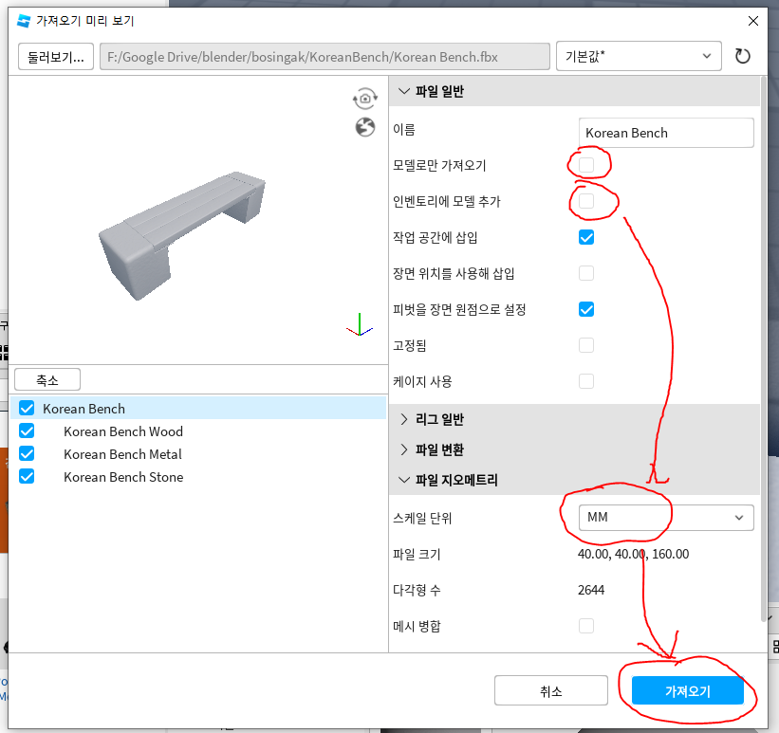The width and height of the screenshot is (779, 733).
Task: Uncheck the Korean Bench Stone checkbox
Action: (27, 476)
